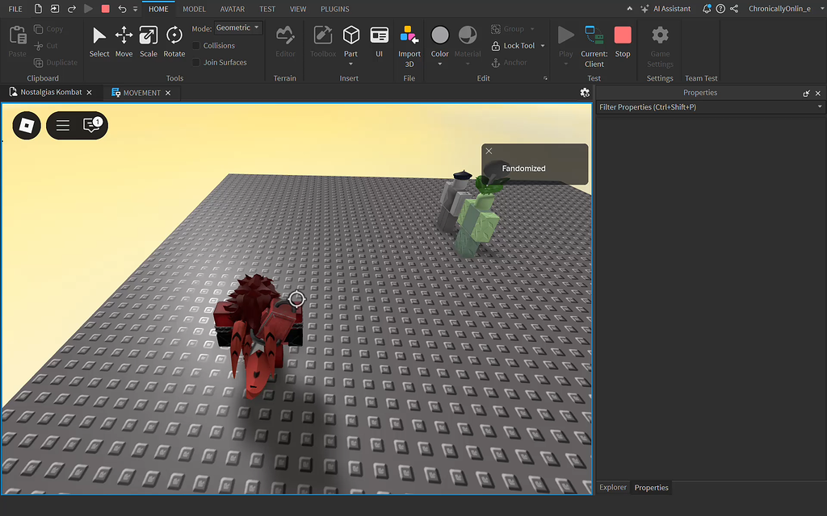The width and height of the screenshot is (827, 516).
Task: Click the Roblox logo menu button
Action: click(27, 125)
